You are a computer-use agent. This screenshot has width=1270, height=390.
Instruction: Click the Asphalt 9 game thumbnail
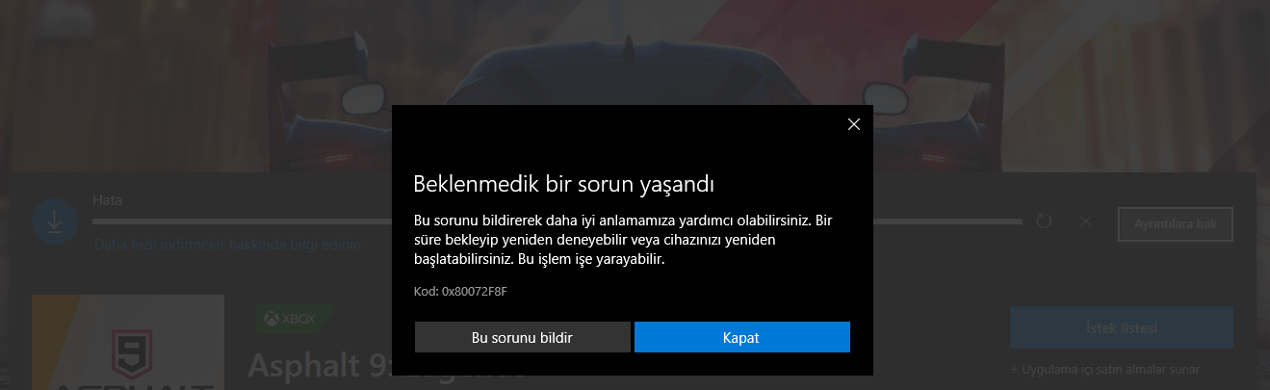128,343
